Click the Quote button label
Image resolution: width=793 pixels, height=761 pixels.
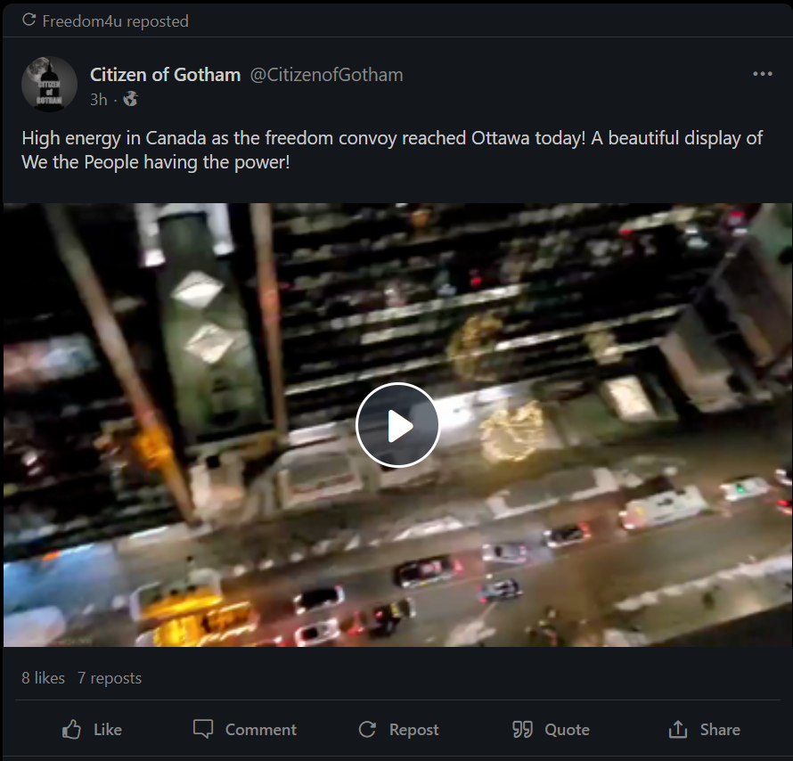click(x=567, y=730)
